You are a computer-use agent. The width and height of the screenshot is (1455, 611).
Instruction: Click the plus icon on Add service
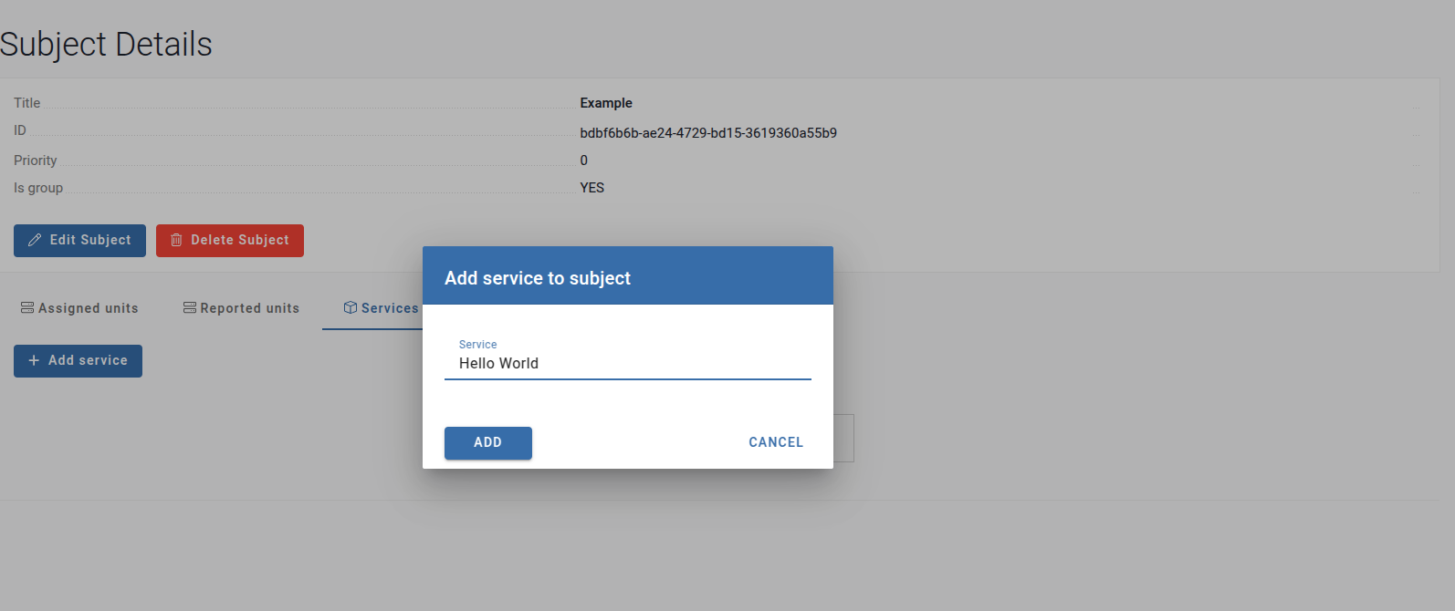pyautogui.click(x=34, y=360)
